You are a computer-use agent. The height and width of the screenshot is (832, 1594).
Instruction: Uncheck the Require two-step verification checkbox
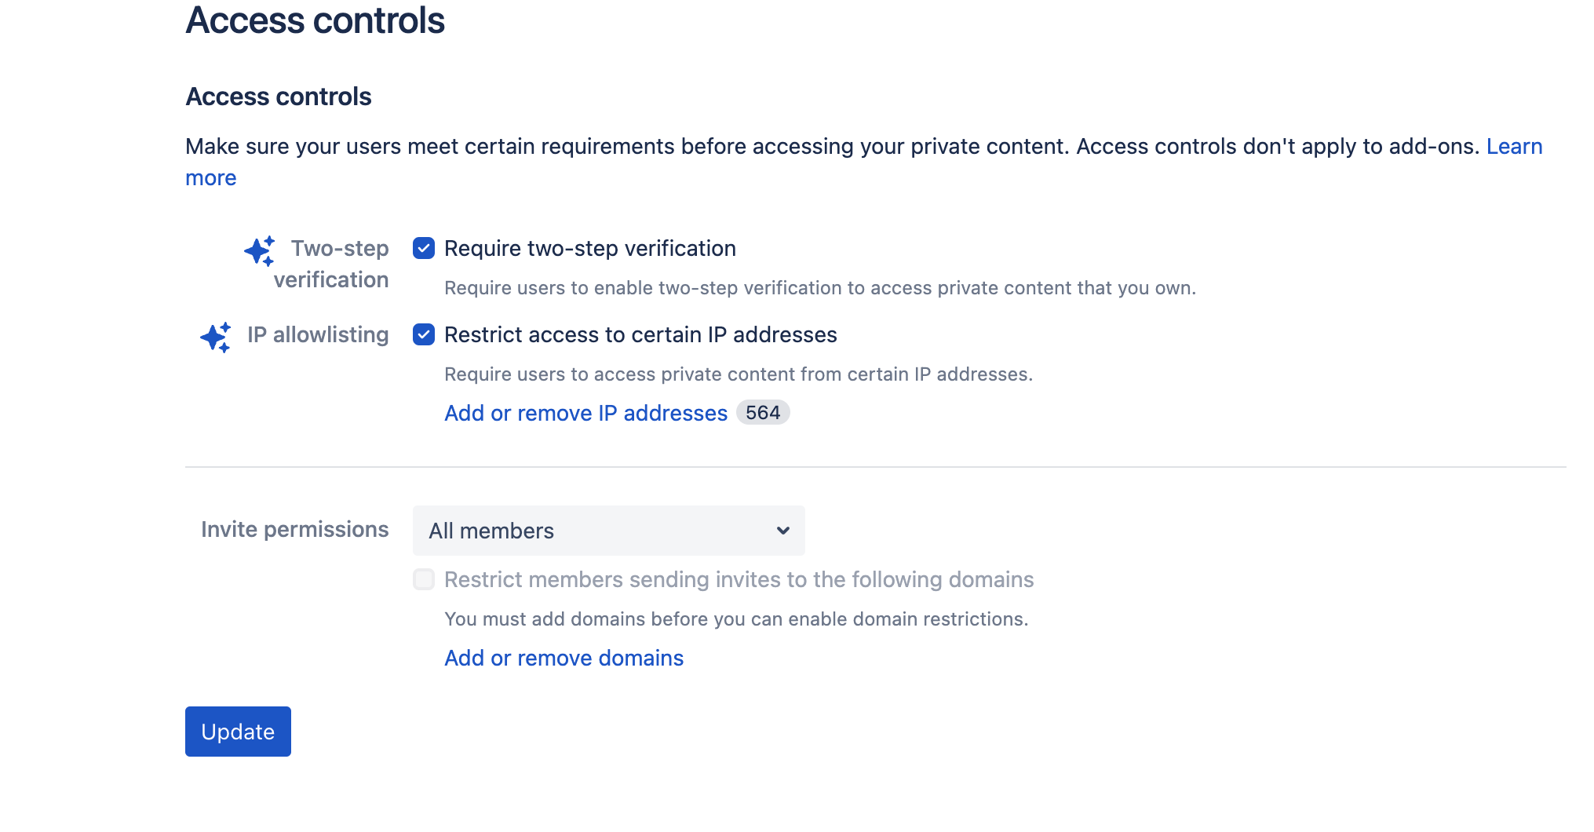tap(424, 249)
